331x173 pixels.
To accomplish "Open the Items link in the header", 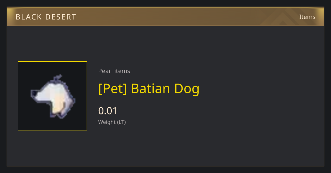I will (307, 17).
